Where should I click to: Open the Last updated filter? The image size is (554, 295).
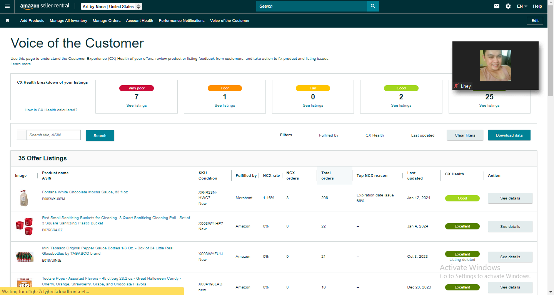[x=422, y=135]
